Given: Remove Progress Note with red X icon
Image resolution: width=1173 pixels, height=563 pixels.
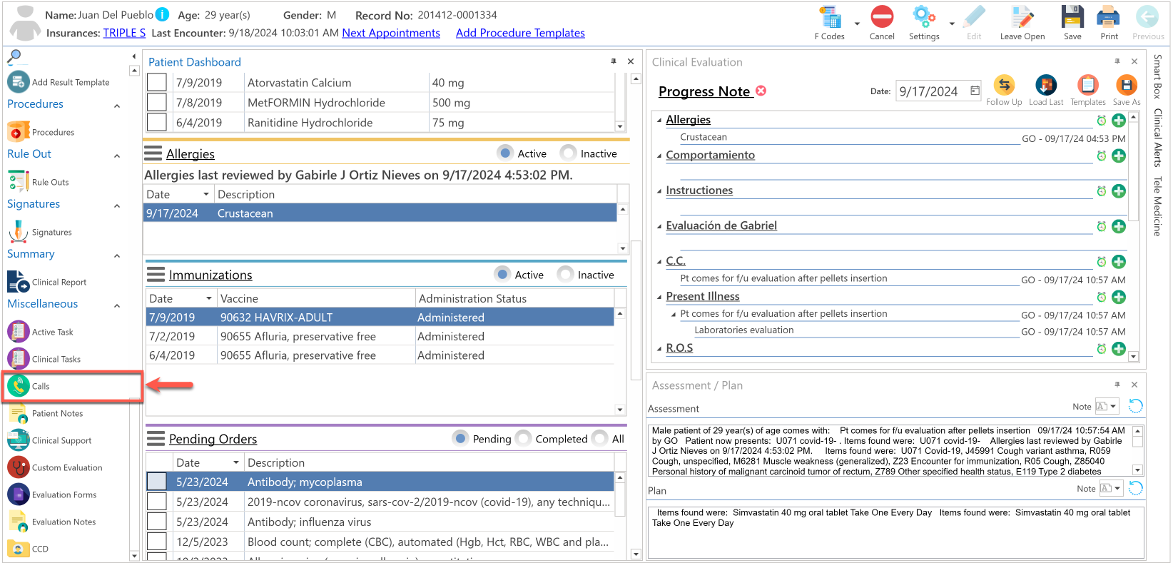Looking at the screenshot, I should (761, 91).
